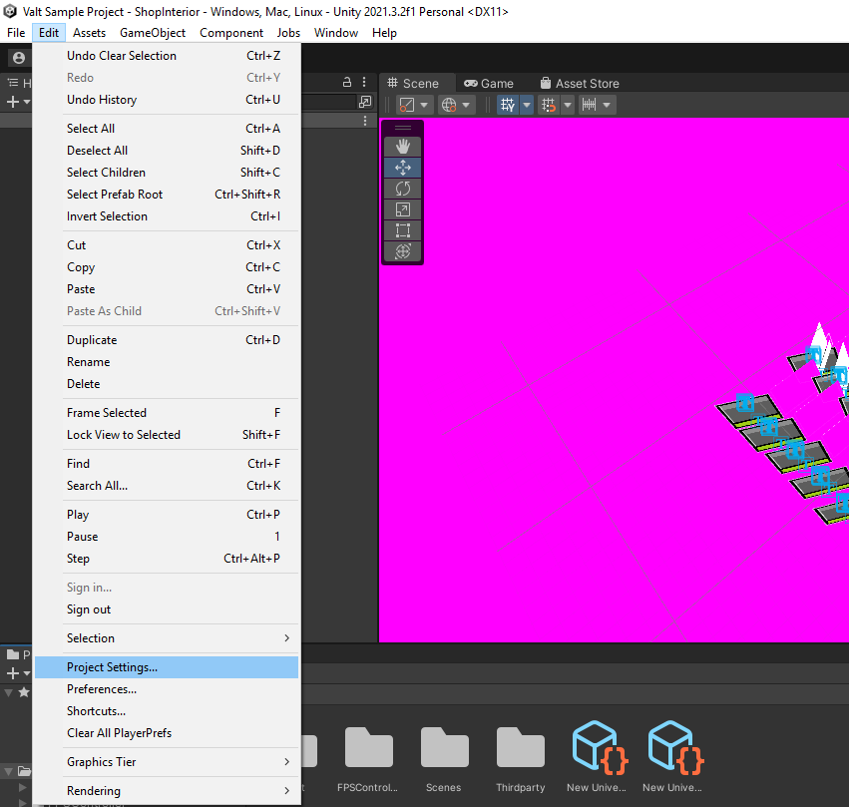Choose Select All
The image size is (849, 807).
167,129
